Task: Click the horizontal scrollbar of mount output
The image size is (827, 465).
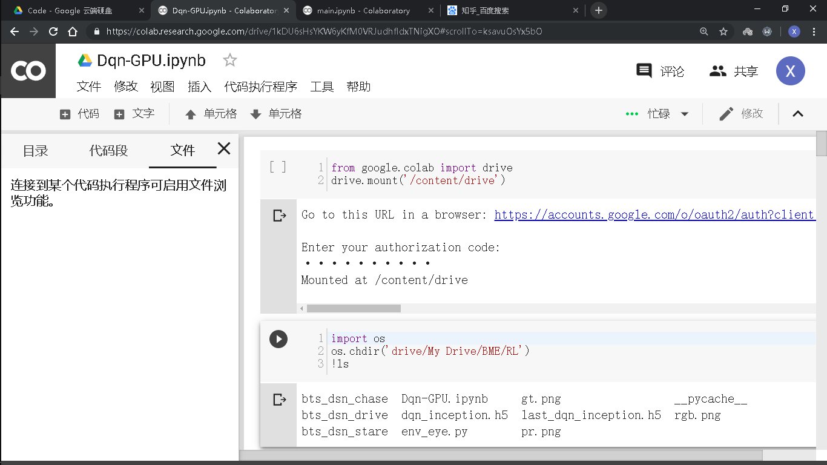Action: click(354, 309)
